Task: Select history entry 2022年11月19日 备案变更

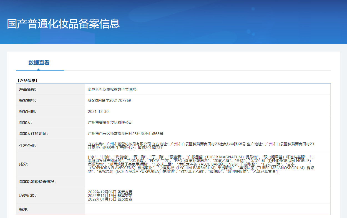Action: pyautogui.click(x=110, y=196)
